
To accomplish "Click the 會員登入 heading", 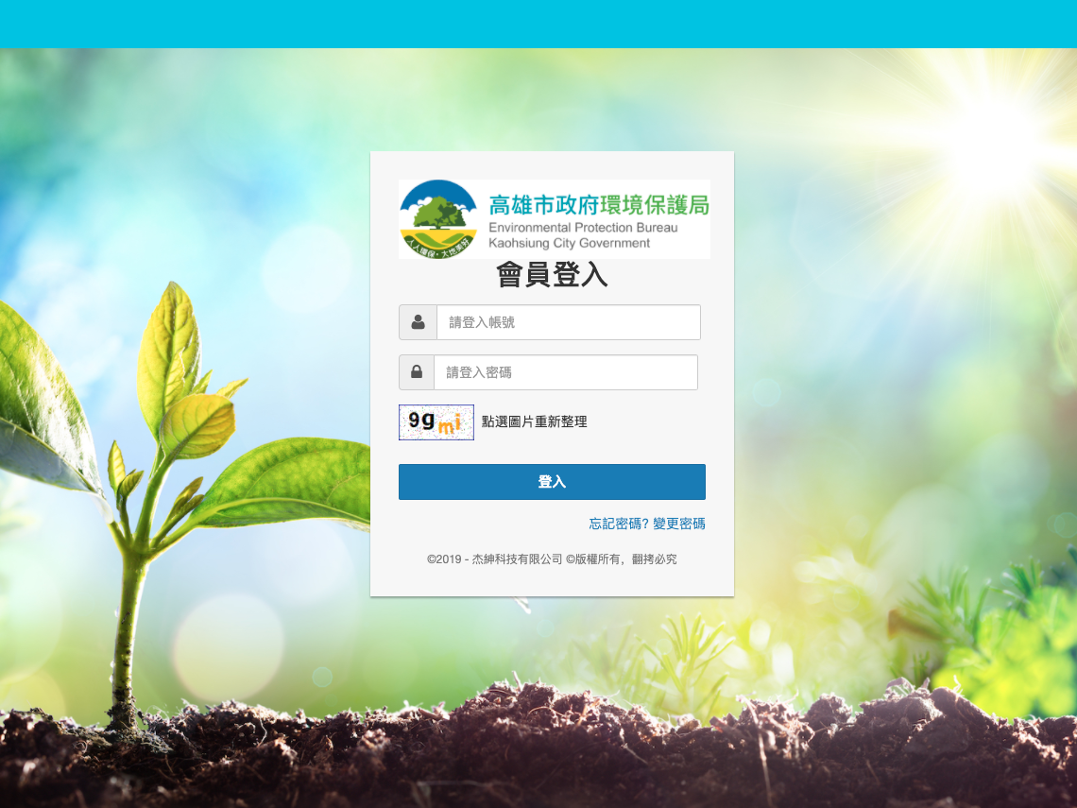I will coord(552,275).
